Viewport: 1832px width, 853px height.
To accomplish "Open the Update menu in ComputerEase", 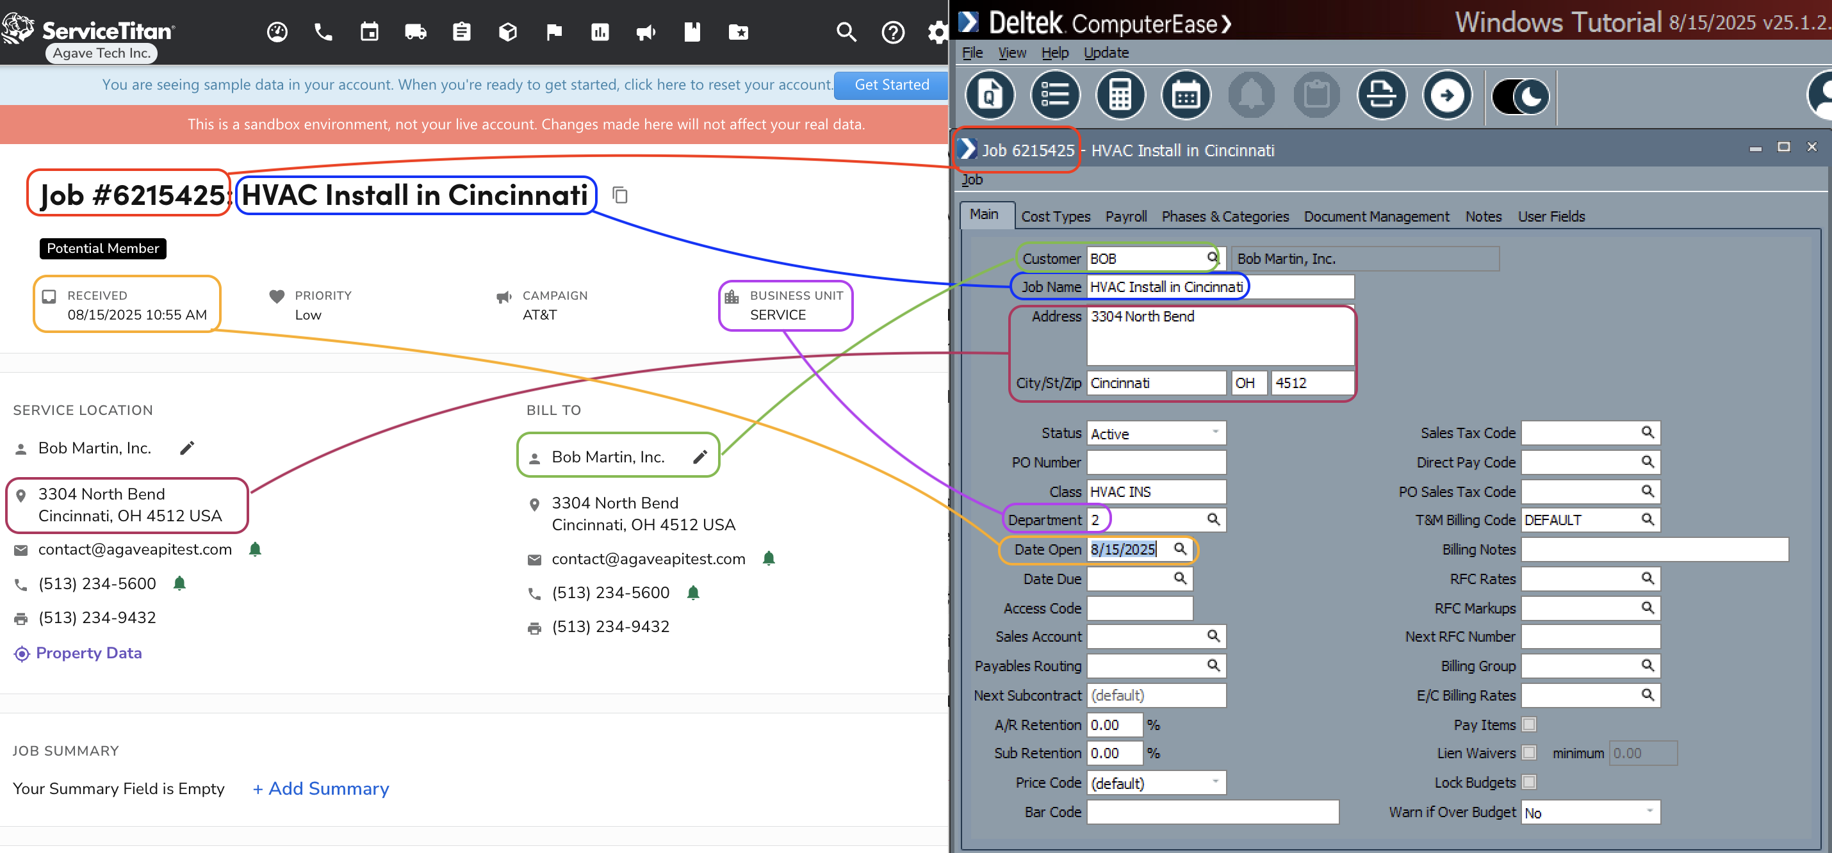I will click(1106, 53).
